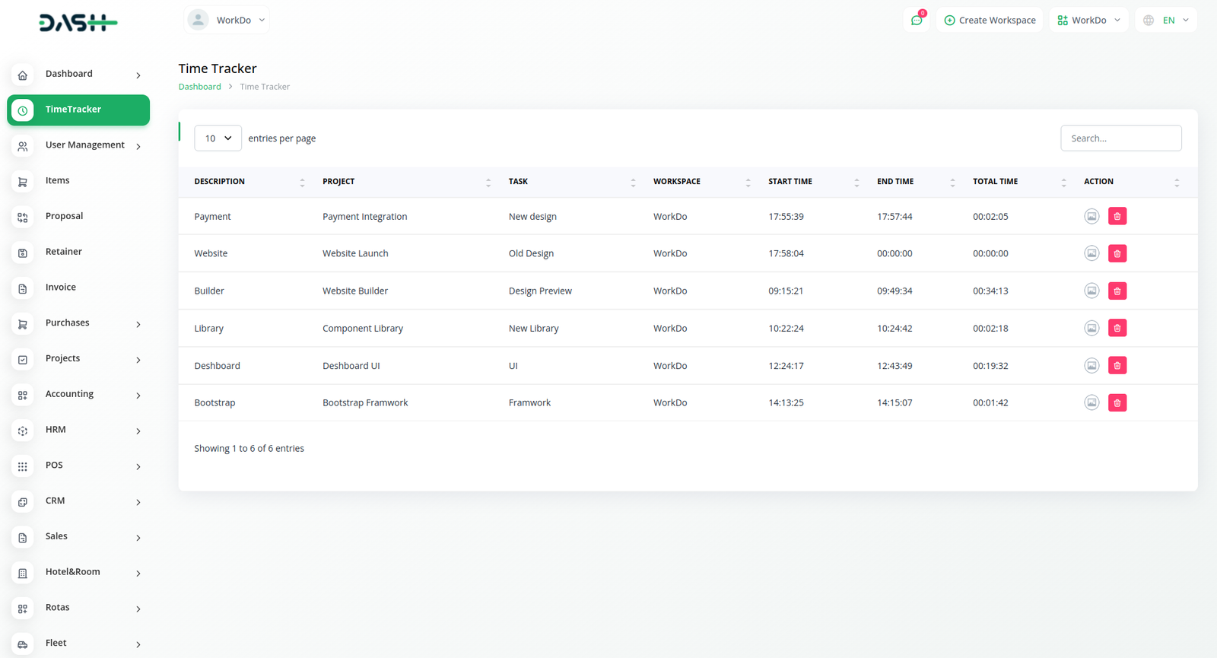The image size is (1217, 658).
Task: View screenshots for the Website entry
Action: tap(1091, 253)
